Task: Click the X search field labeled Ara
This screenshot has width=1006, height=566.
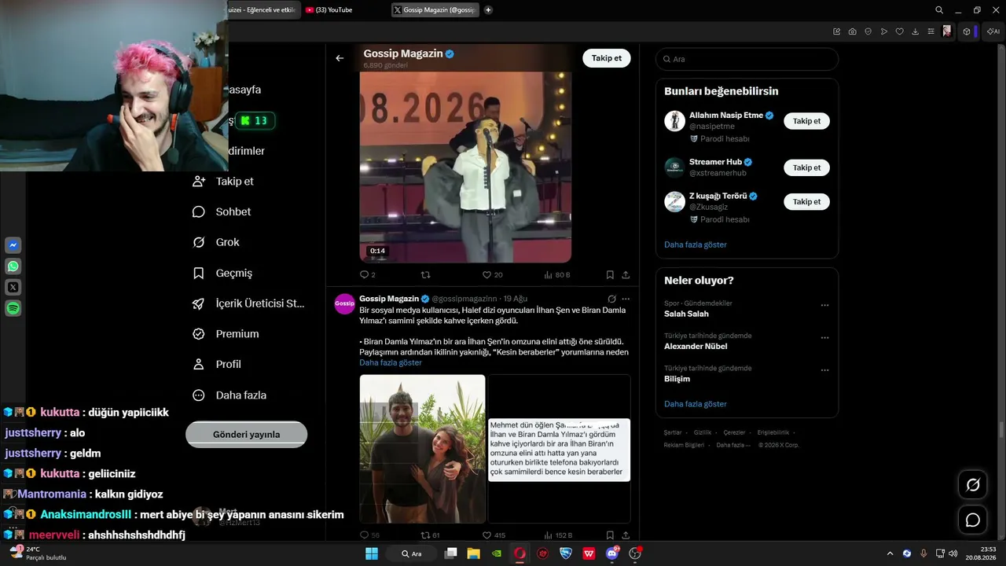Action: [747, 59]
